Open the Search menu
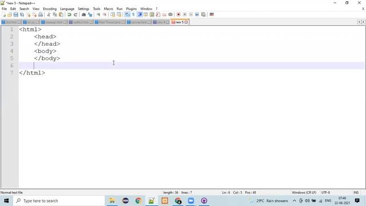This screenshot has height=206, width=366. pos(24,9)
